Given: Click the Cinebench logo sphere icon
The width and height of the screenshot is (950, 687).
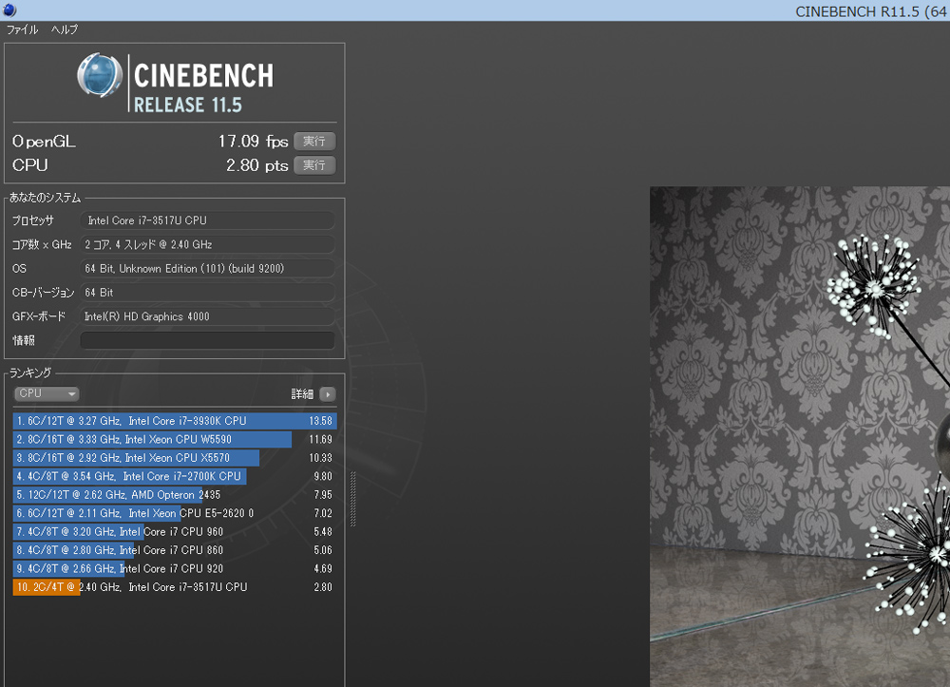Looking at the screenshot, I should tap(100, 75).
